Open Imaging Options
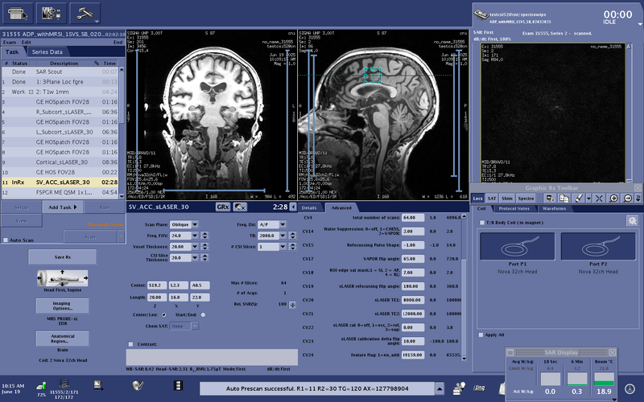 63,306
